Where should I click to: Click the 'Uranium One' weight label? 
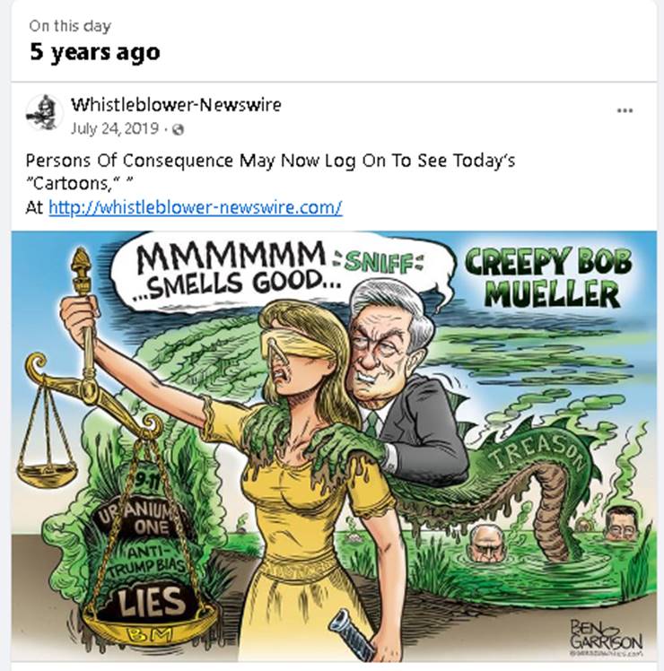[x=140, y=519]
